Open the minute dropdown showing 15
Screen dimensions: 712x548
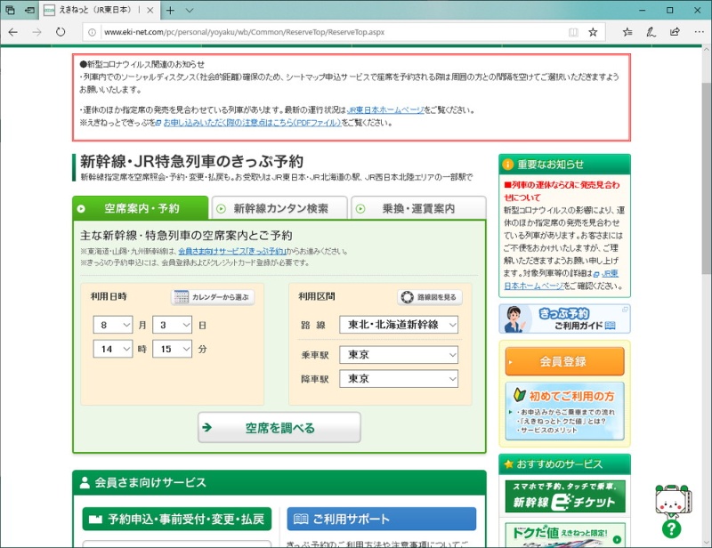pyautogui.click(x=172, y=349)
